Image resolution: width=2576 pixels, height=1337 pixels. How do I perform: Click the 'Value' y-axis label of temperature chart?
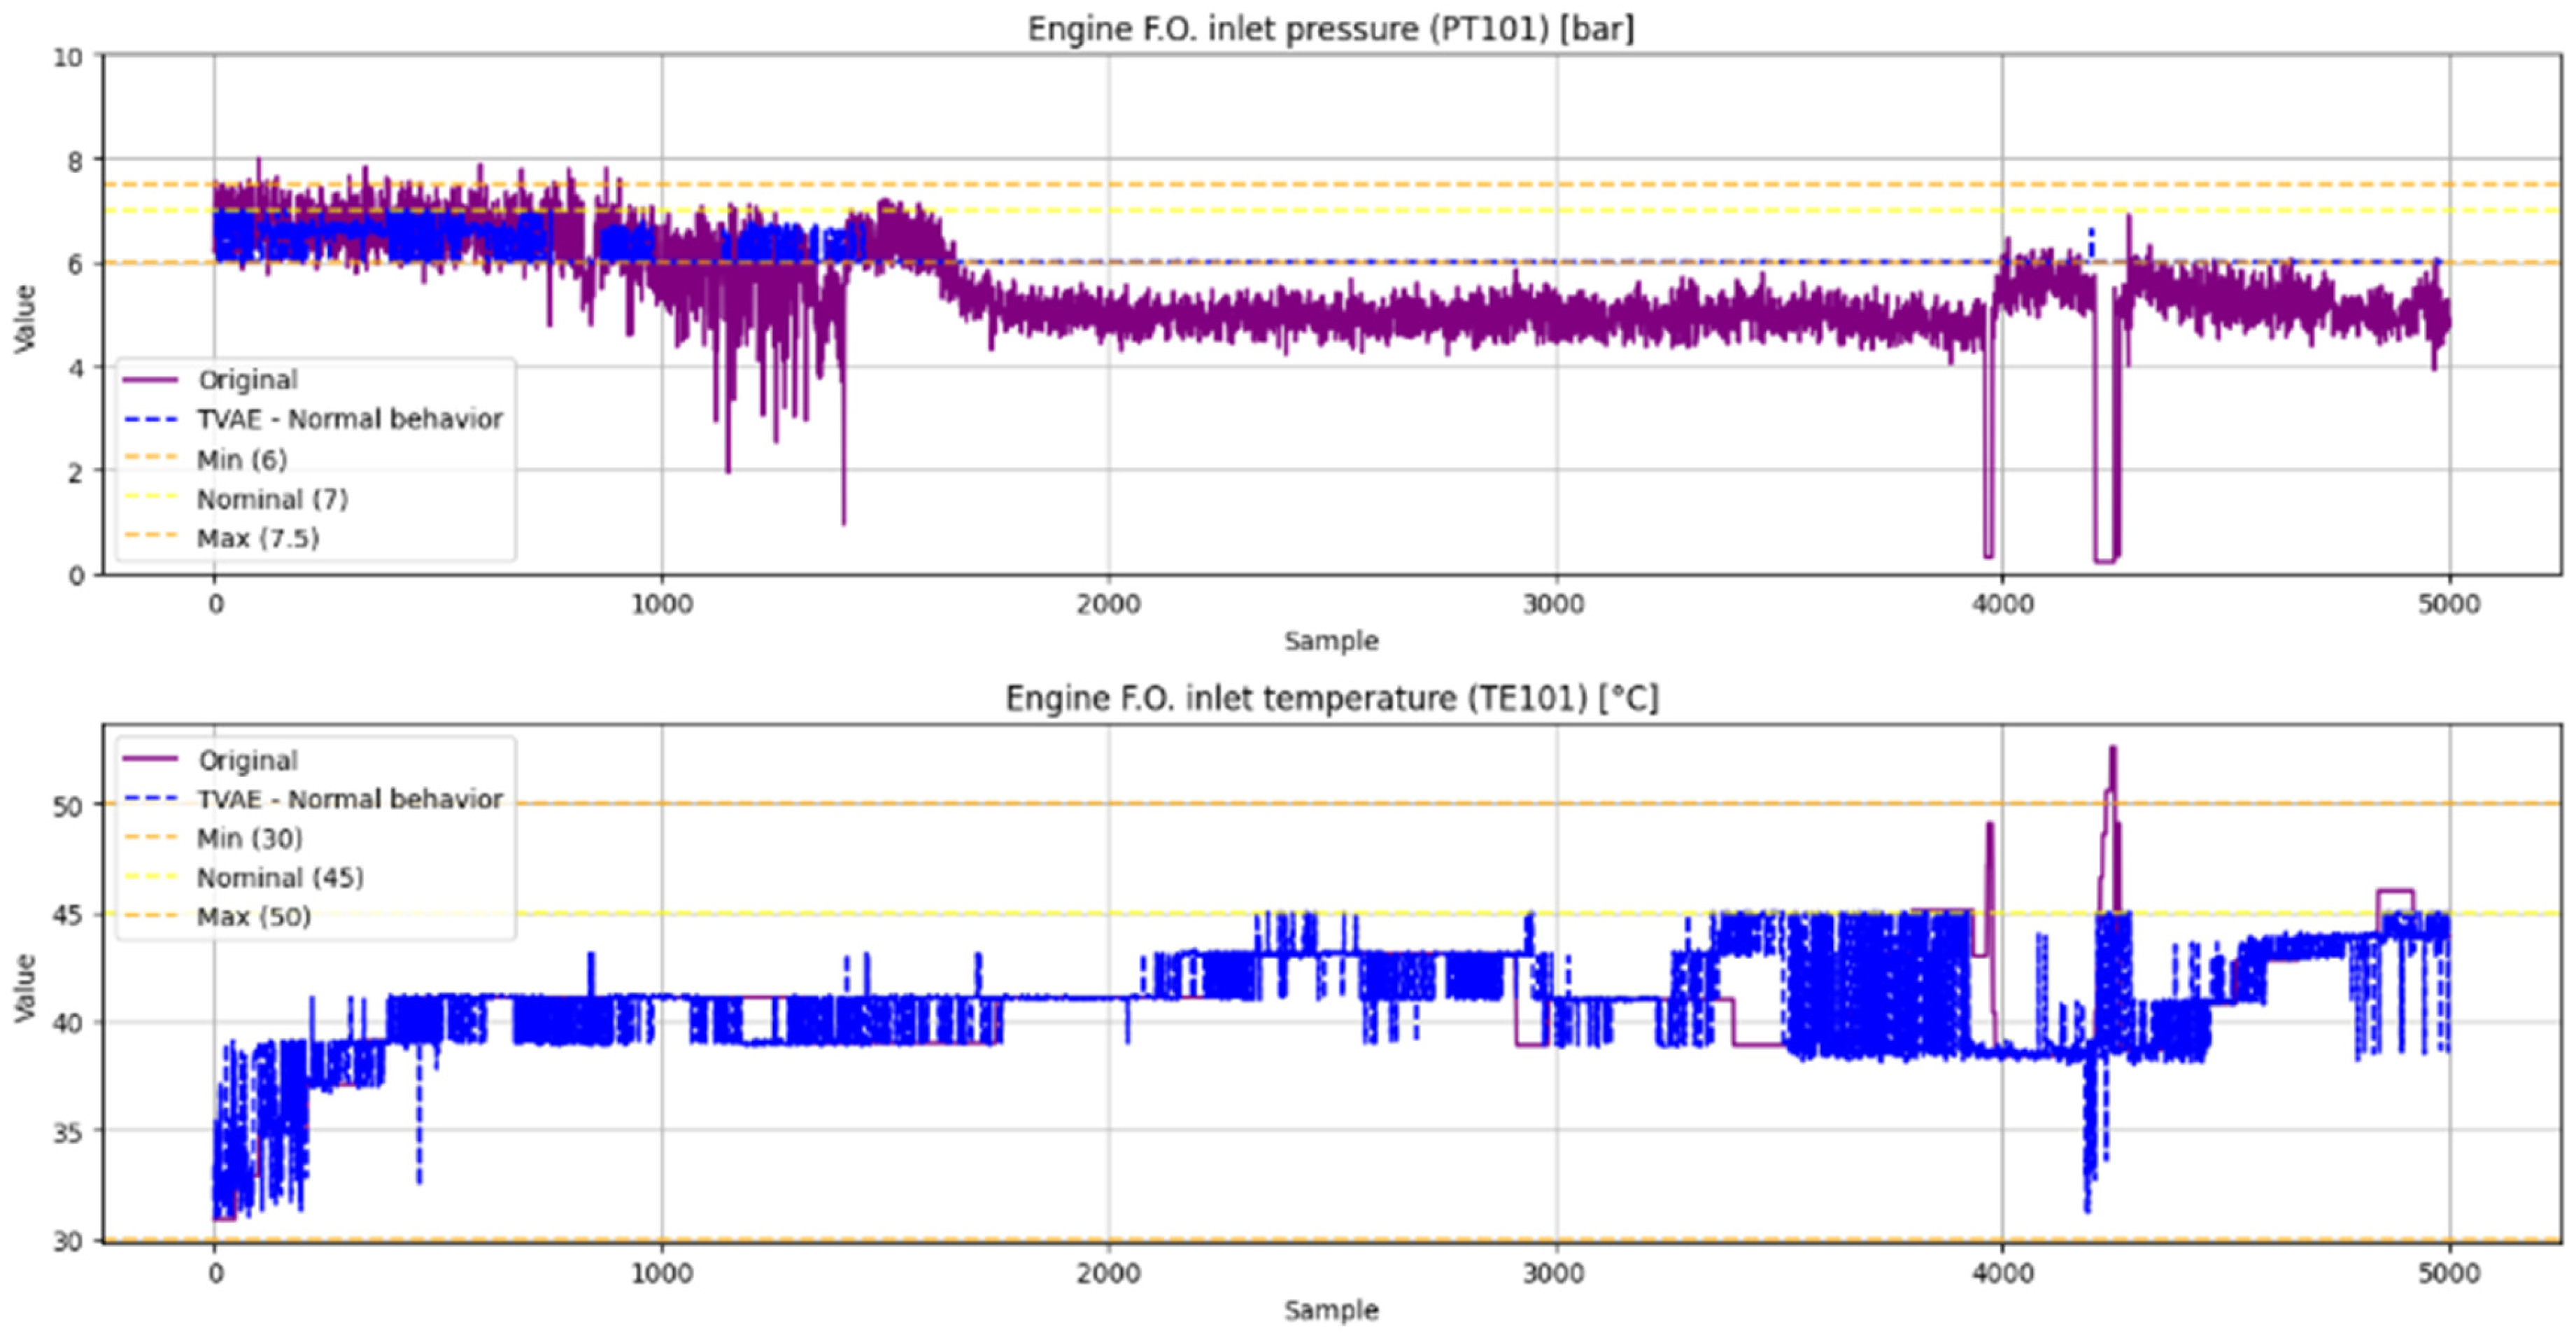pos(25,988)
